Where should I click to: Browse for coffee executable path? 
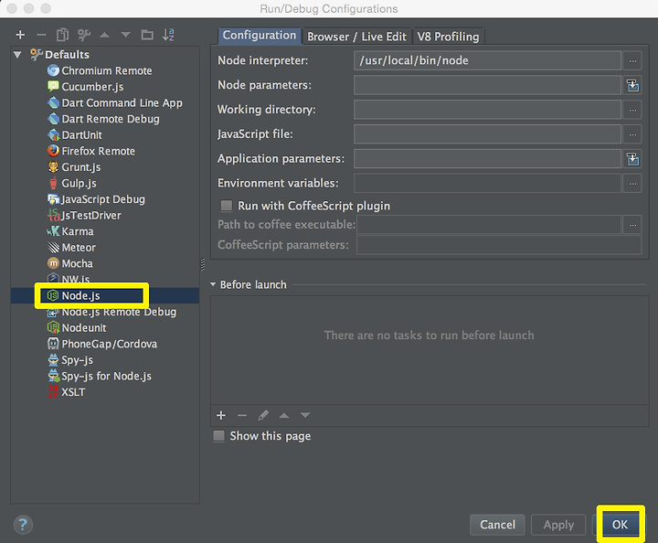tap(632, 225)
